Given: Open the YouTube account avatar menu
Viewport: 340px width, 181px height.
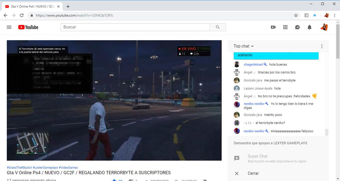Looking at the screenshot, I should (324, 27).
